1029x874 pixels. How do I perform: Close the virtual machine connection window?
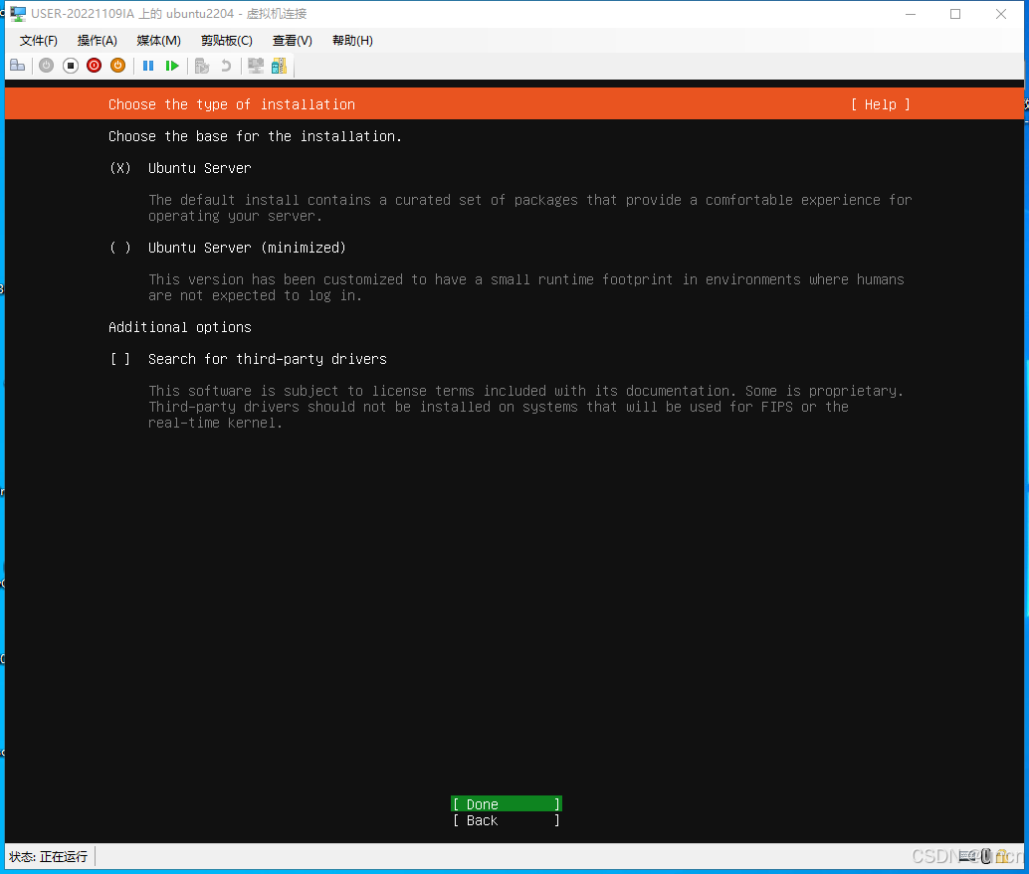[x=1001, y=14]
